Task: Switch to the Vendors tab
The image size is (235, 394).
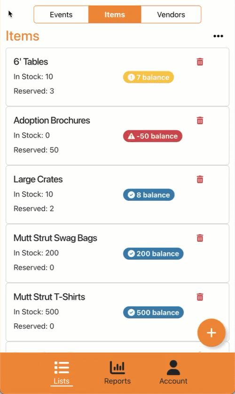Action: (171, 15)
